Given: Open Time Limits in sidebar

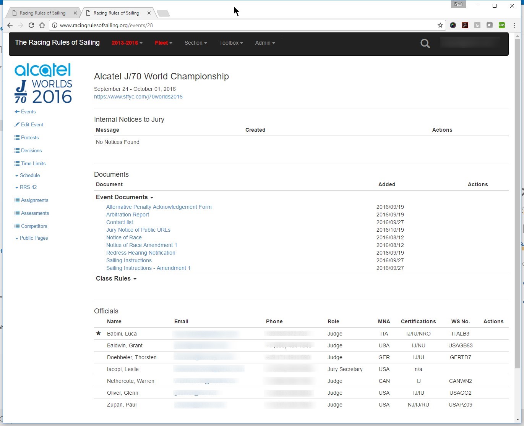Looking at the screenshot, I should 30,163.
